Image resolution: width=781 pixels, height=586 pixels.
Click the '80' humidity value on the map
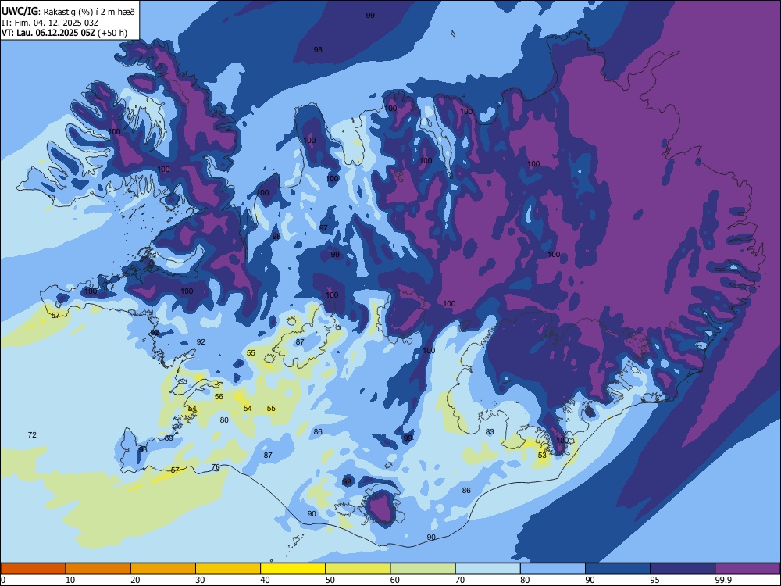(224, 420)
